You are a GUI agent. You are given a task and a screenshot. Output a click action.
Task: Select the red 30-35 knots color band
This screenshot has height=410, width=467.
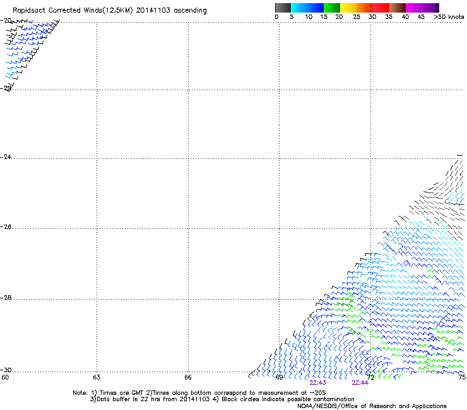click(381, 8)
